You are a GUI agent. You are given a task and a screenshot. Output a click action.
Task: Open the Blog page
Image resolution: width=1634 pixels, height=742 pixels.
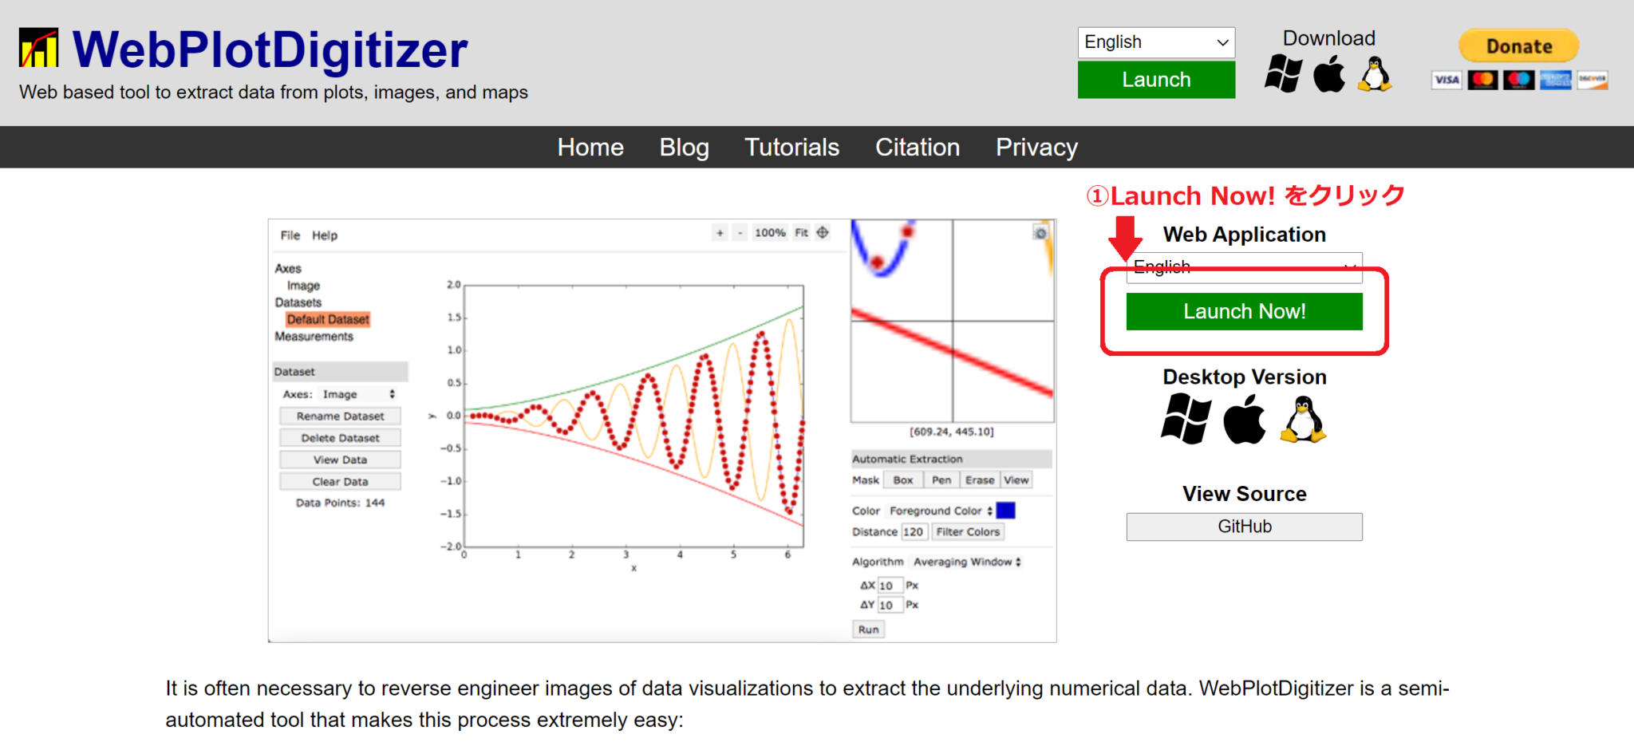(684, 148)
